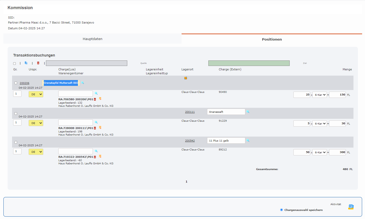Open the 6-Kar unit dropdown for quantity 50

pyautogui.click(x=319, y=152)
